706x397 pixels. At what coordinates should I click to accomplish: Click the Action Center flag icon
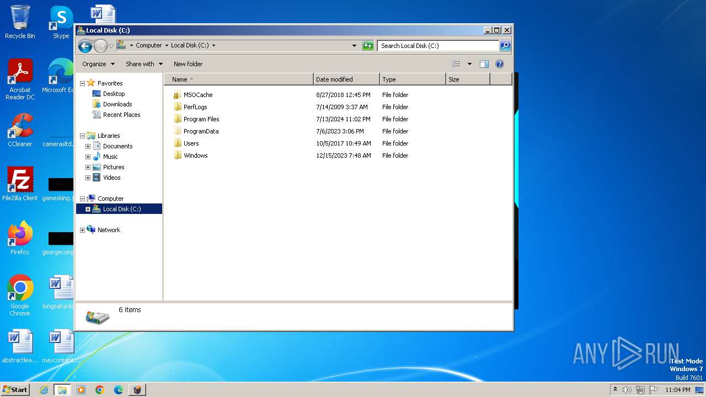click(654, 390)
